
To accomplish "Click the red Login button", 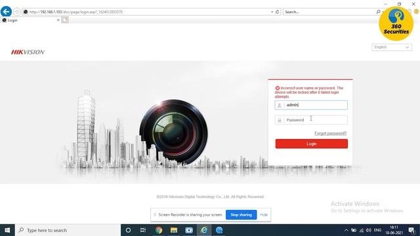I will [x=312, y=144].
